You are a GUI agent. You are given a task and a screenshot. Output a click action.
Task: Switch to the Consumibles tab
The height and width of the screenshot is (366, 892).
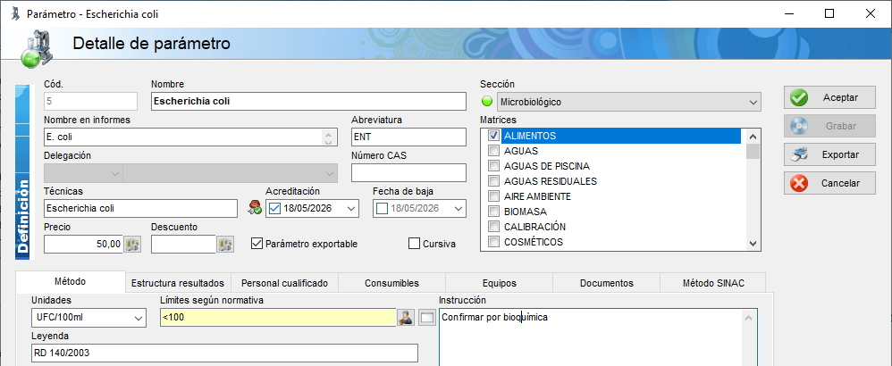point(392,283)
